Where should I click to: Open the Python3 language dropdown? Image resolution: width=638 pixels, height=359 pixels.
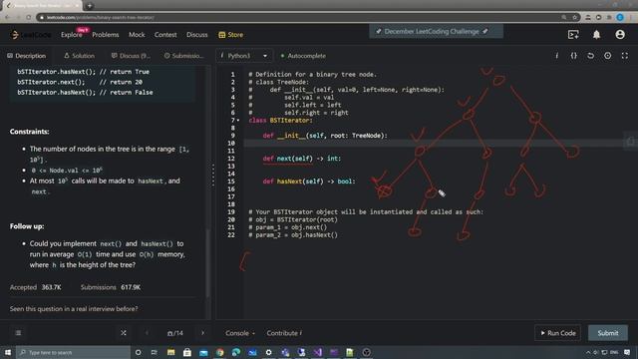pos(243,56)
